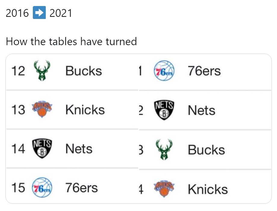This screenshot has height=211, width=277.
Task: Click the "Bucks" name in the left column
Action: [x=84, y=71]
